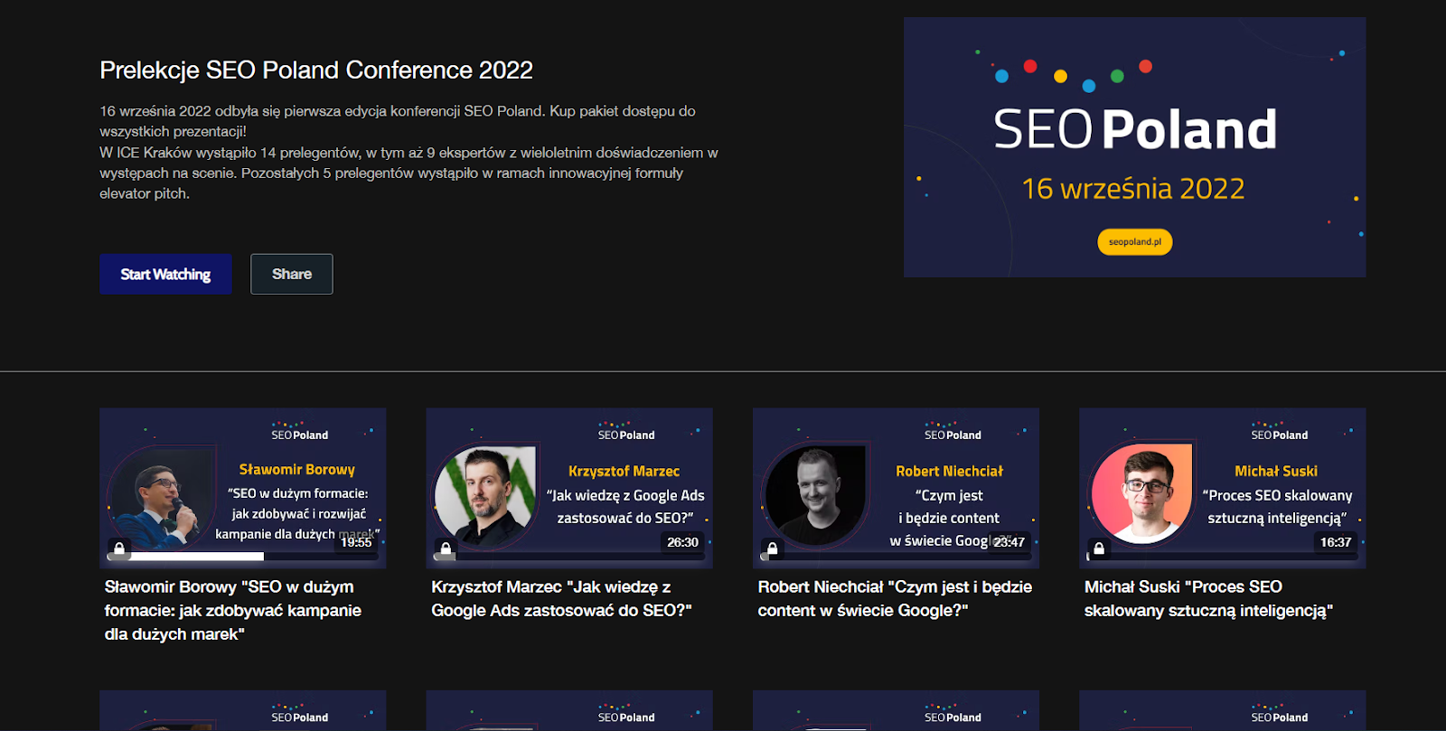Click description paragraph starting "16 września 2022 odbyła"
The height and width of the screenshot is (731, 1446).
pyautogui.click(x=408, y=152)
